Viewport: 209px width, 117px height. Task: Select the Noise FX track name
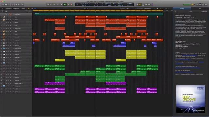17,46
